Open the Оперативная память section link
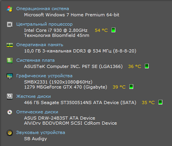This screenshot has height=146, width=172. coord(40,45)
